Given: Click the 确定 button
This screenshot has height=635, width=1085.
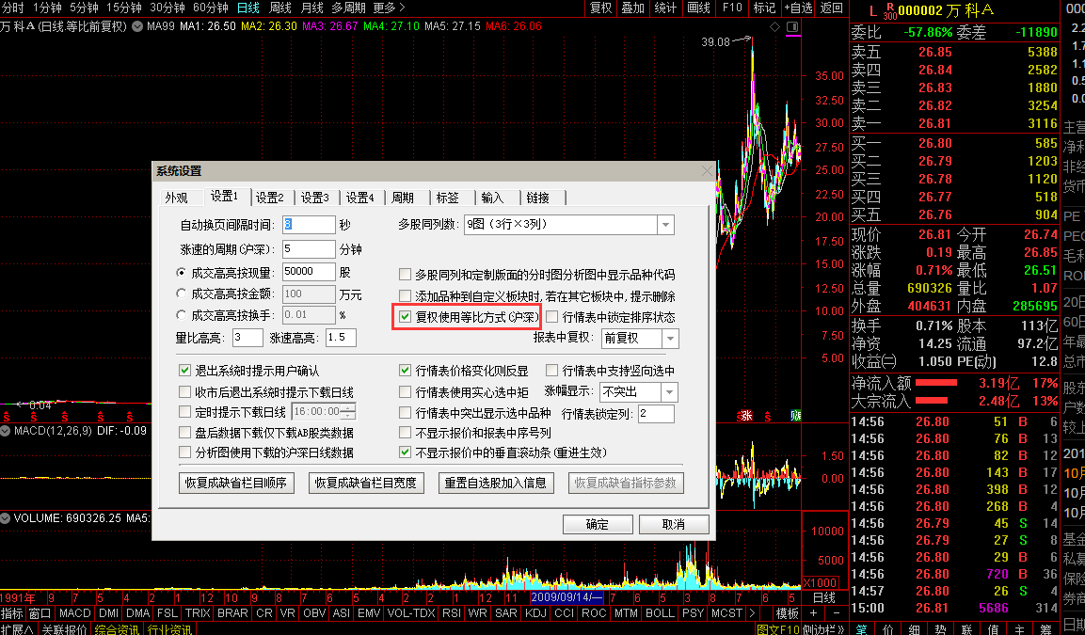Looking at the screenshot, I should point(597,524).
